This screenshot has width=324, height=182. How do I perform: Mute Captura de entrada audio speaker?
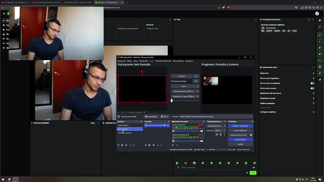(x=173, y=141)
